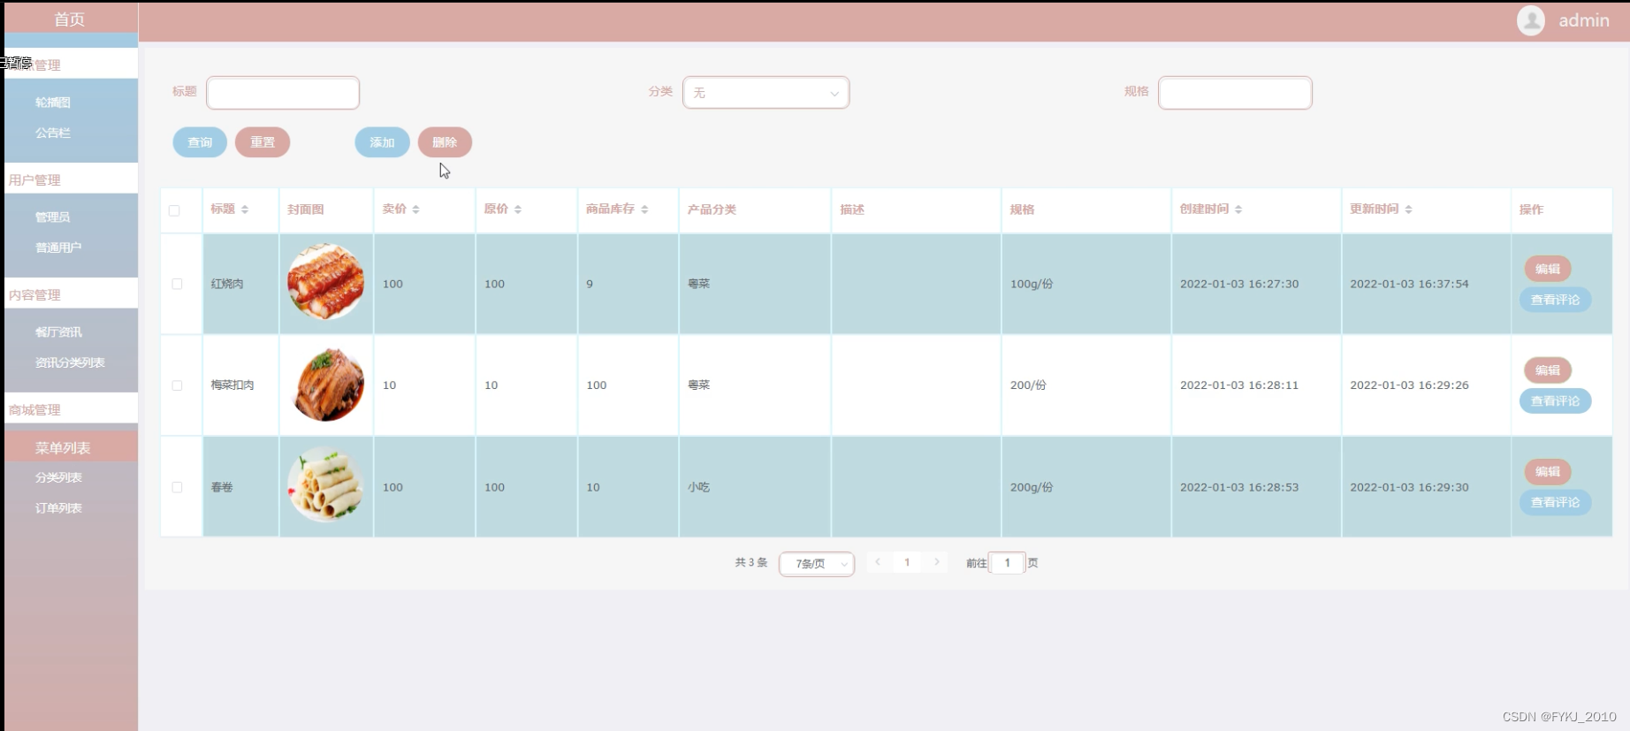Select page 1 in pagination

[x=907, y=562]
